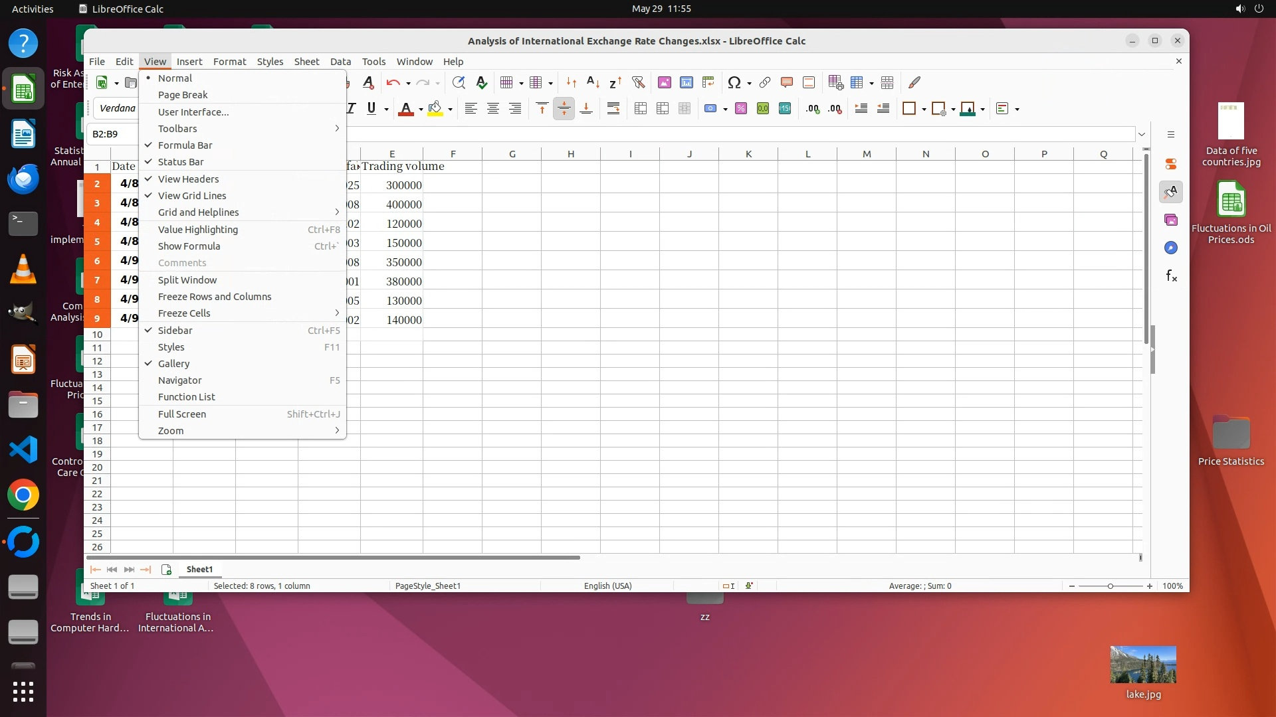Click the Format as Percent icon
The width and height of the screenshot is (1276, 717).
(740, 109)
